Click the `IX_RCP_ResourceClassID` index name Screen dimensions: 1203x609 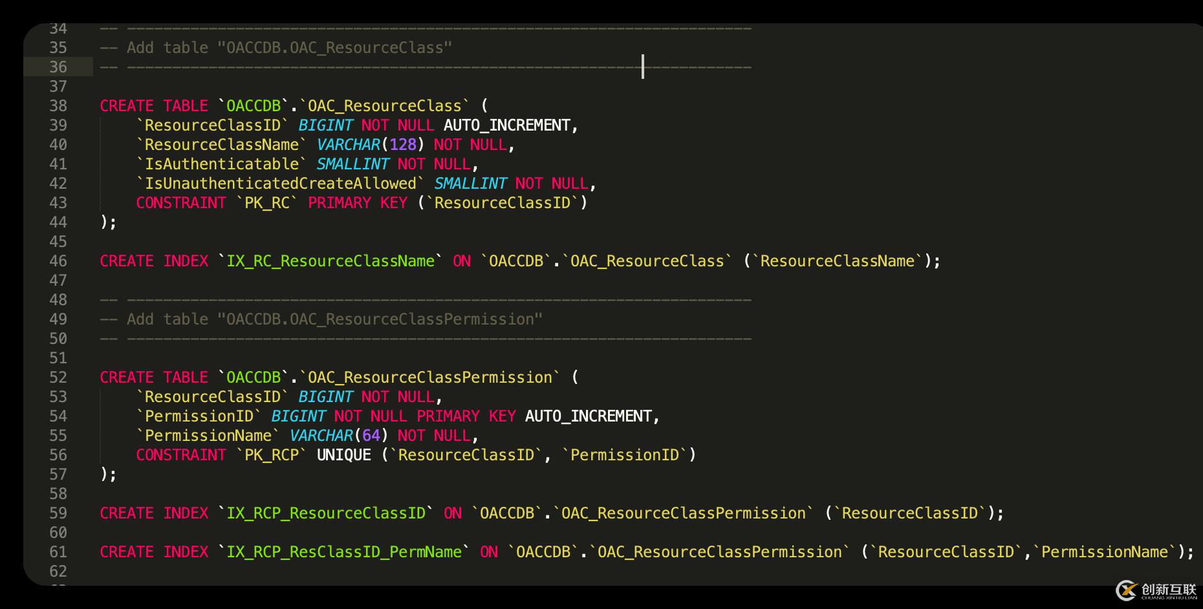coord(325,513)
